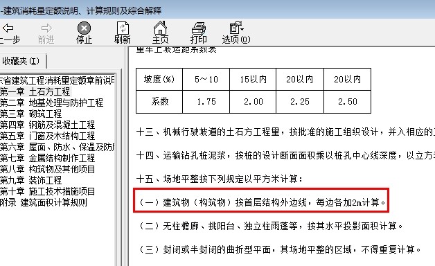Select 第四章 钢筋及混凝土工程
This screenshot has height=266, width=435.
click(x=47, y=125)
